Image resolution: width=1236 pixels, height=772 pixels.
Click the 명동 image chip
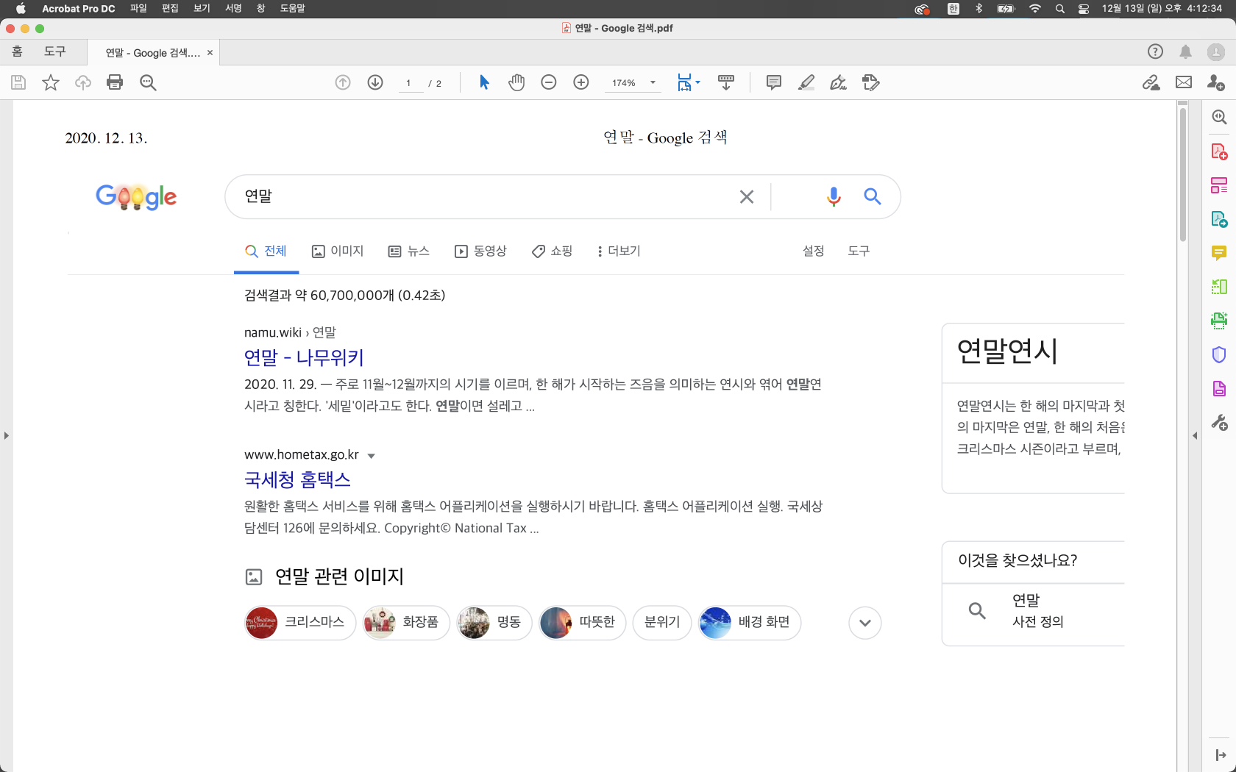(494, 623)
